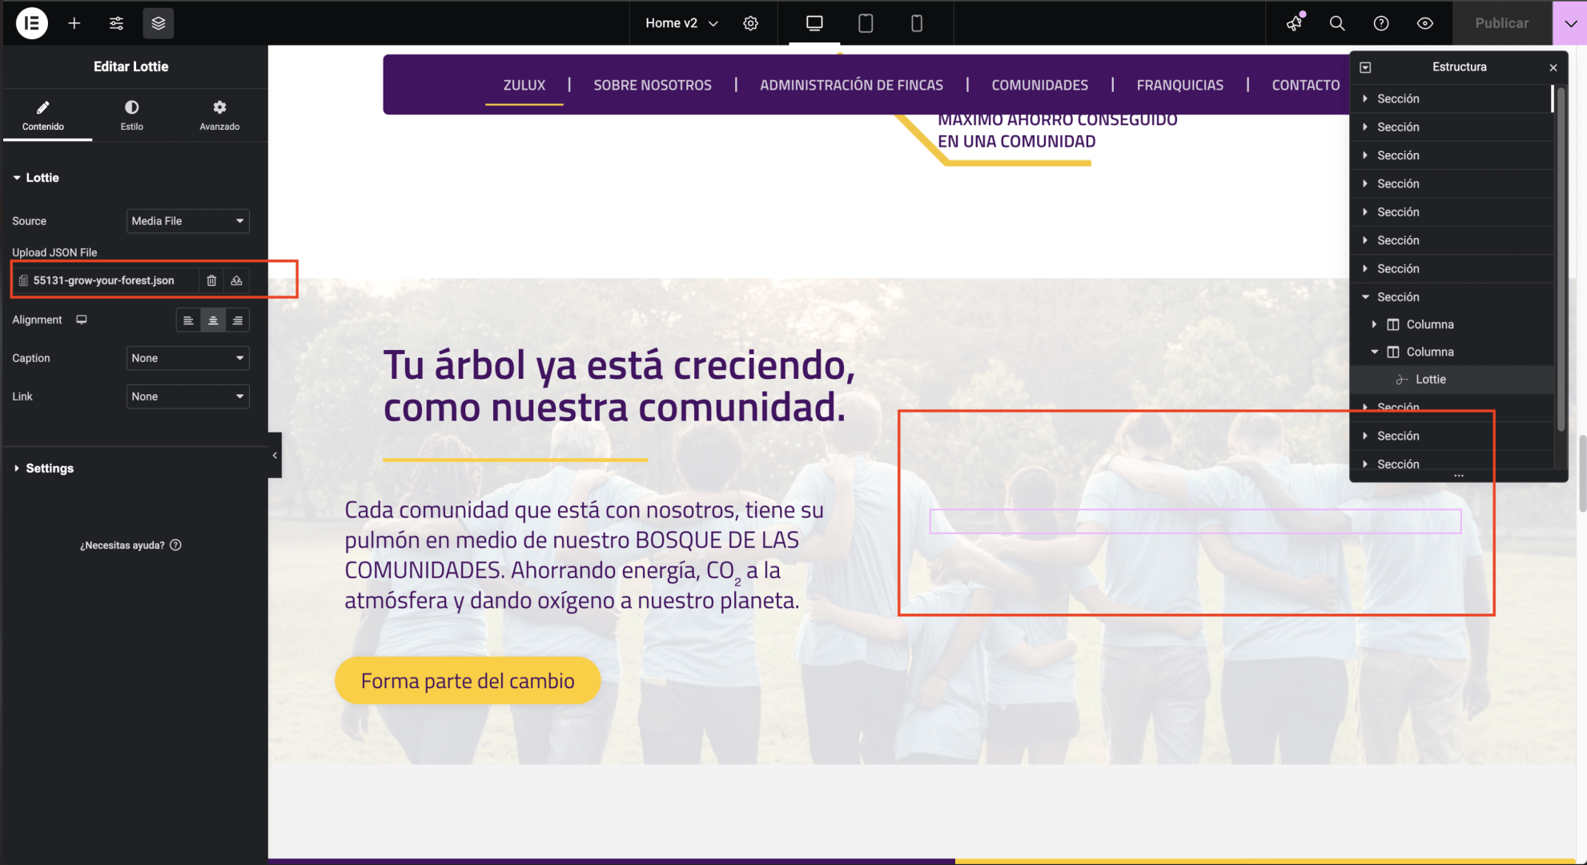
Task: Collapse the second Columna in Estructura
Action: [1374, 352]
